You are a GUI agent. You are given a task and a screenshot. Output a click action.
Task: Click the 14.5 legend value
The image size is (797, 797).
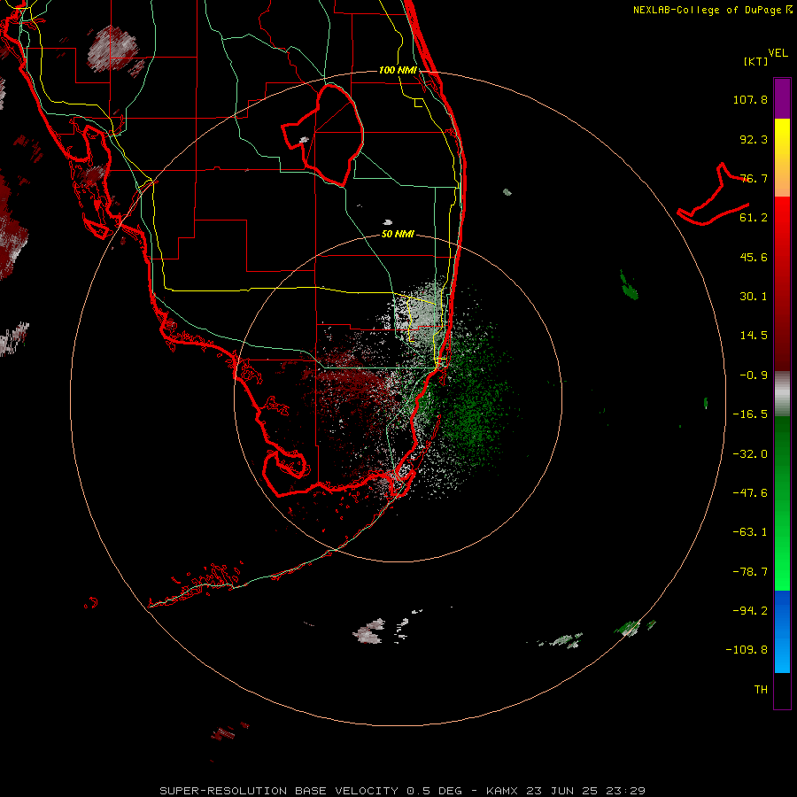point(754,336)
